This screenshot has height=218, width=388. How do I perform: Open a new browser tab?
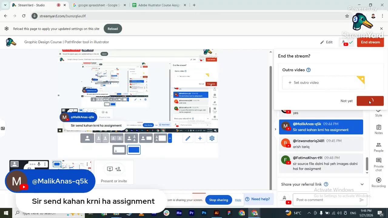pyautogui.click(x=194, y=5)
